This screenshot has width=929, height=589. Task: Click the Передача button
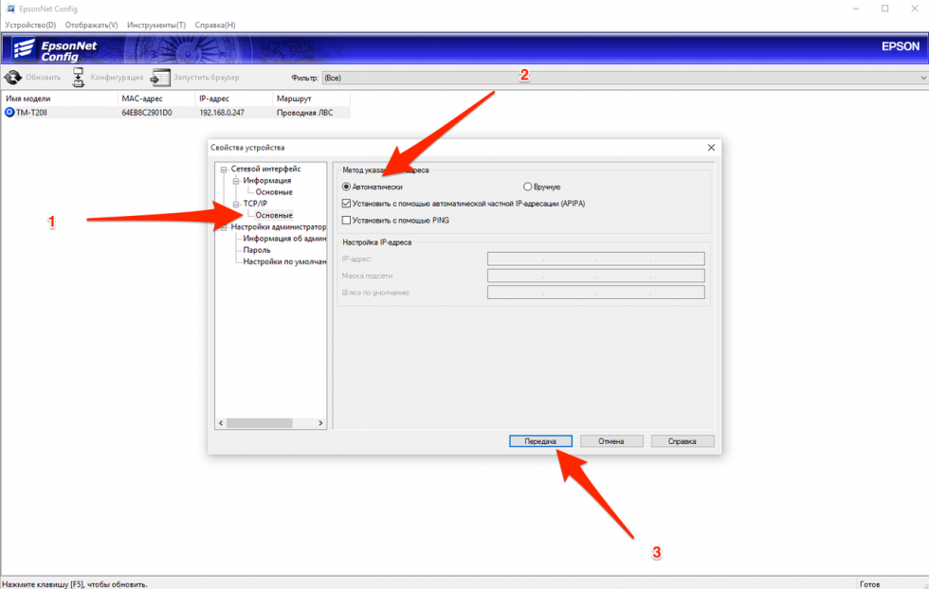tap(540, 441)
